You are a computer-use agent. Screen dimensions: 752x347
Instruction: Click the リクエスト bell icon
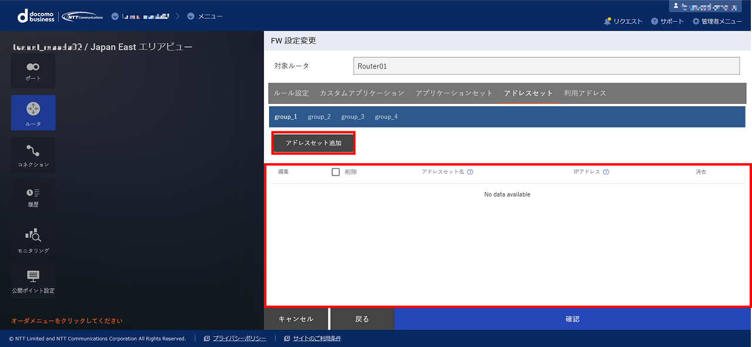[x=607, y=22]
